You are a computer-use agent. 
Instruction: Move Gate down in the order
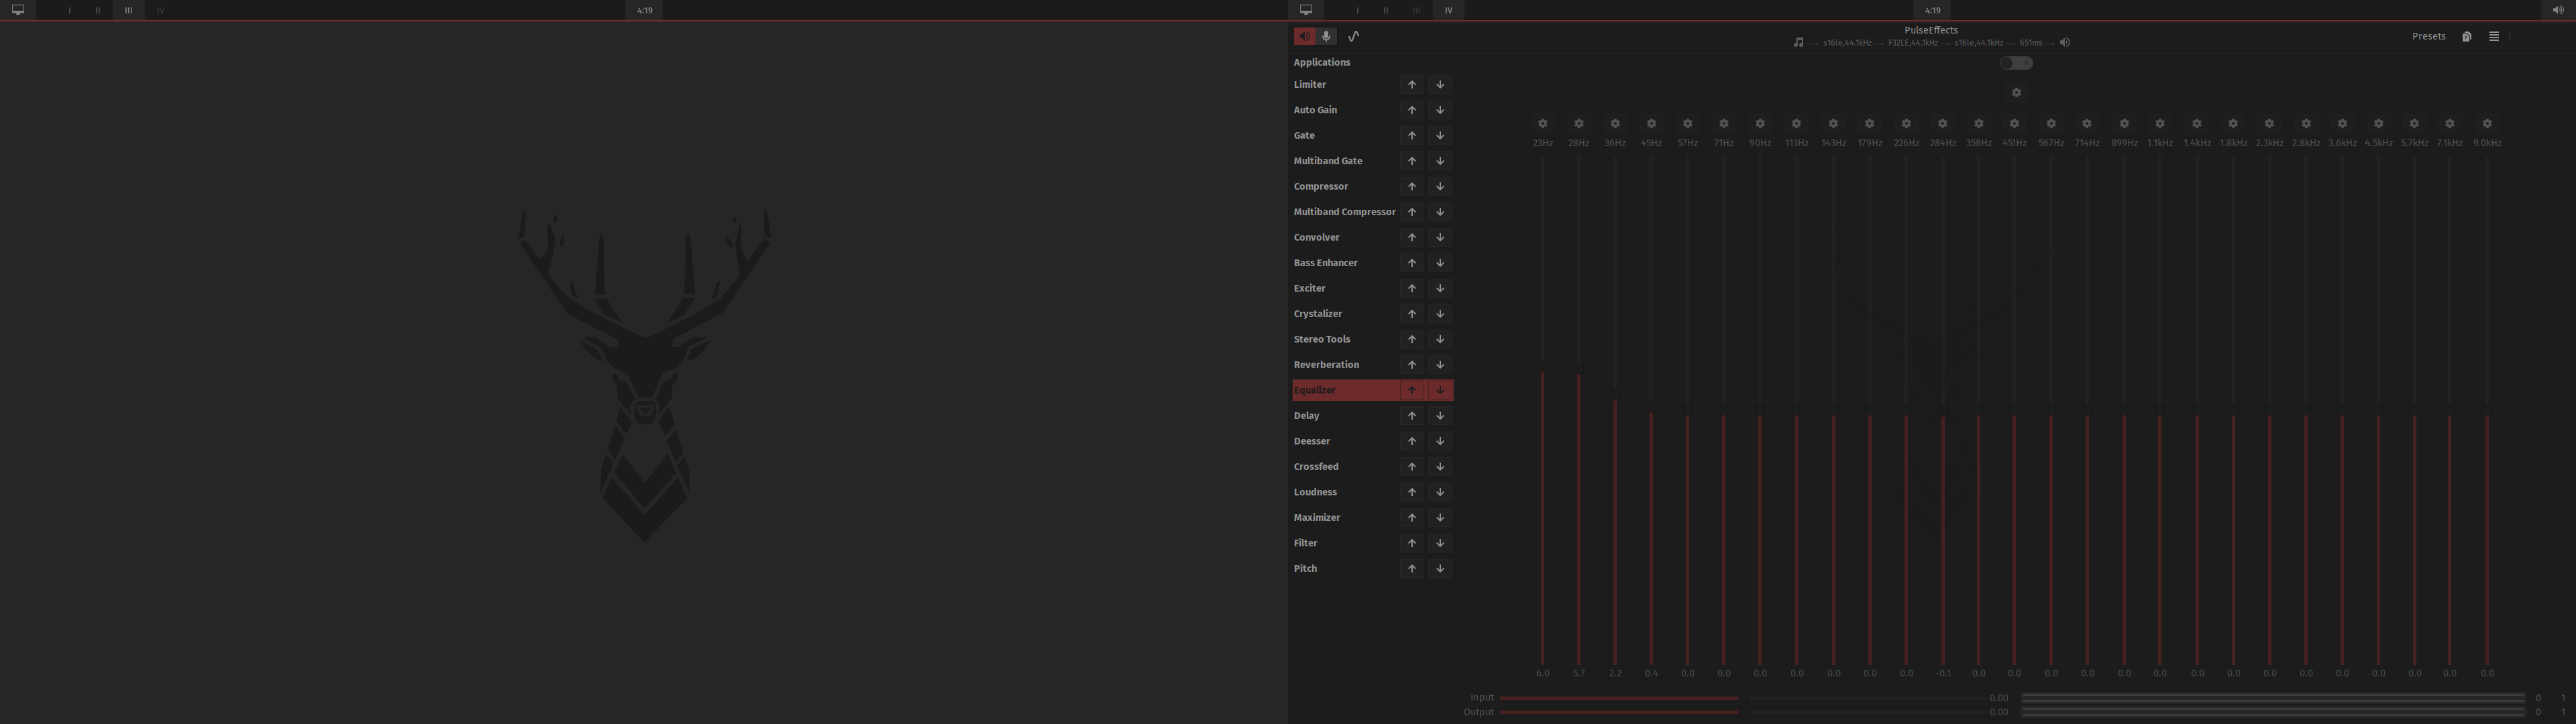coord(1440,136)
